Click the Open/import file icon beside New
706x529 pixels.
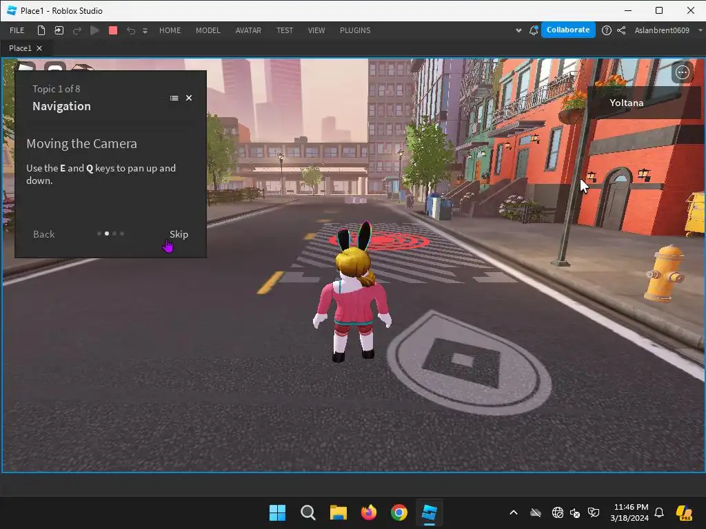(59, 30)
